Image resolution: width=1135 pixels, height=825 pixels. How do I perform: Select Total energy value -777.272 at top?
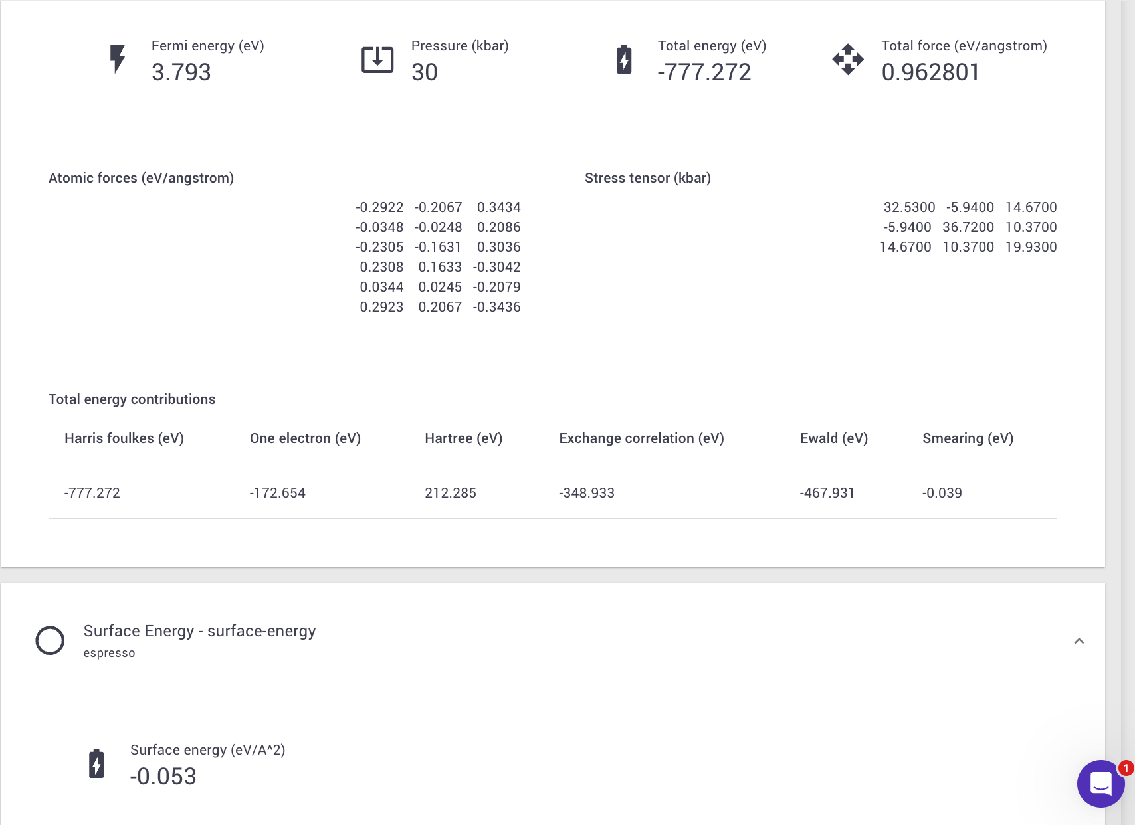704,72
